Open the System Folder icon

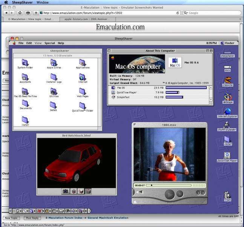25,62
